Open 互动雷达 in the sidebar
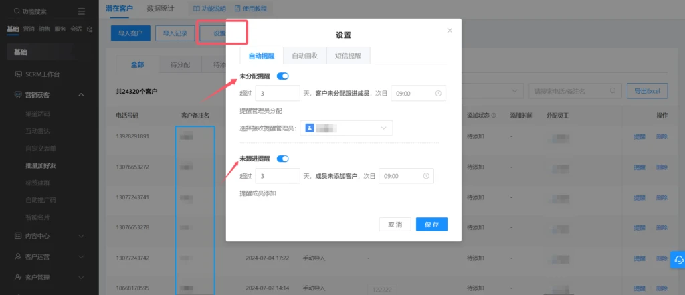 [37, 131]
